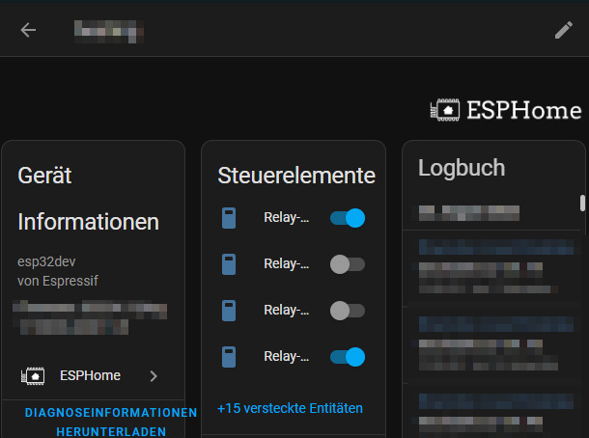Viewport: 589px width, 438px height.
Task: Click the first Relay switch entity icon
Action: [229, 218]
